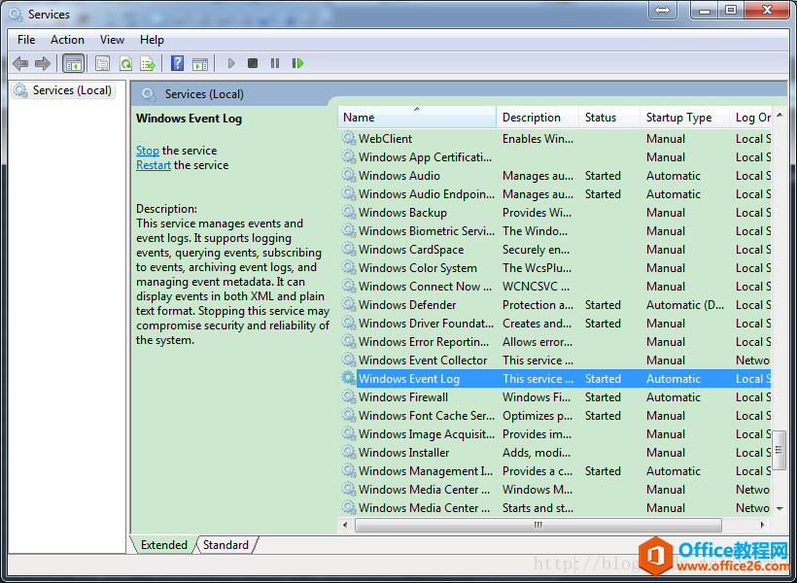Click the Refresh toolbar icon
Image resolution: width=797 pixels, height=583 pixels.
point(125,63)
